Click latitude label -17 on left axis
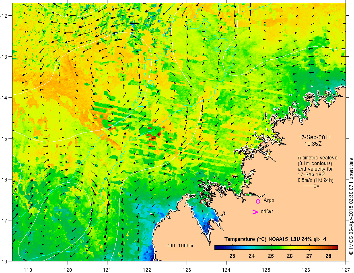This screenshot has width=354, height=273. 4,220
